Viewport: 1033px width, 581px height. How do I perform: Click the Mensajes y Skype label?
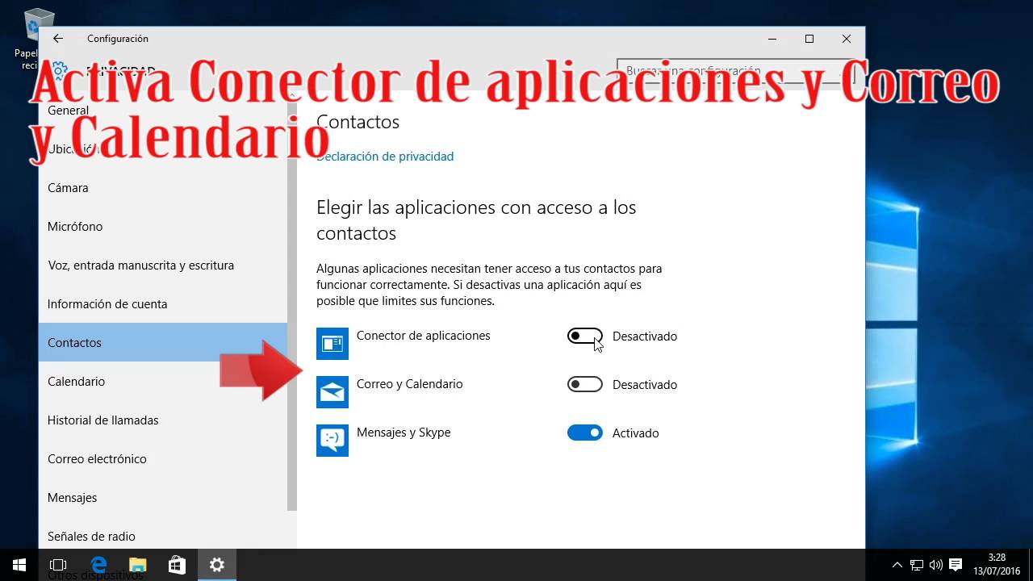(404, 433)
